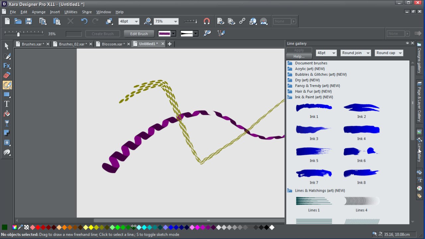Create a new document
The image size is (425, 239).
tap(7, 21)
